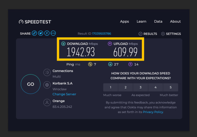This screenshot has height=137, width=197.
Task: Rate download speed as 3
Action: (140, 87)
